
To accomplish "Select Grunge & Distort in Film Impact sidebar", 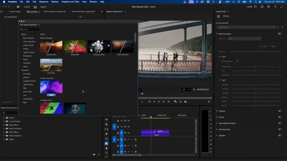I will click(29, 81).
